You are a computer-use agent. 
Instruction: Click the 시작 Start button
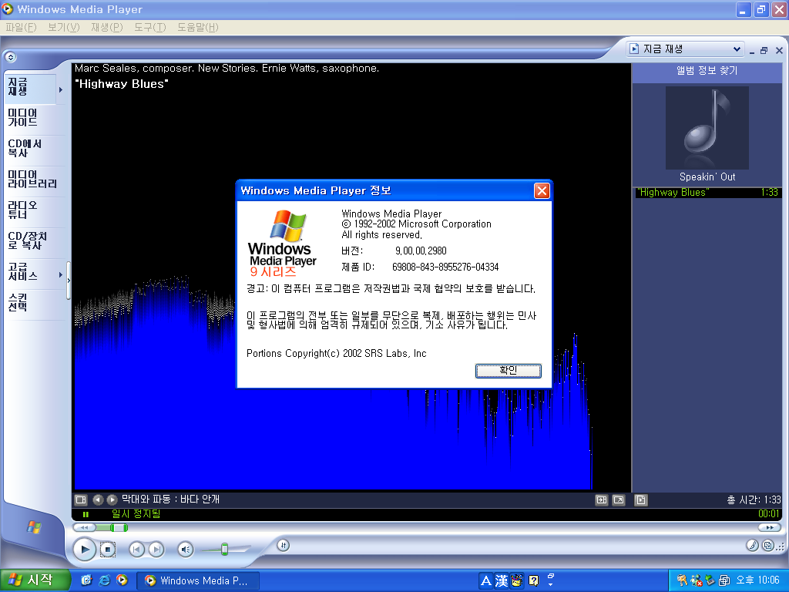point(35,580)
